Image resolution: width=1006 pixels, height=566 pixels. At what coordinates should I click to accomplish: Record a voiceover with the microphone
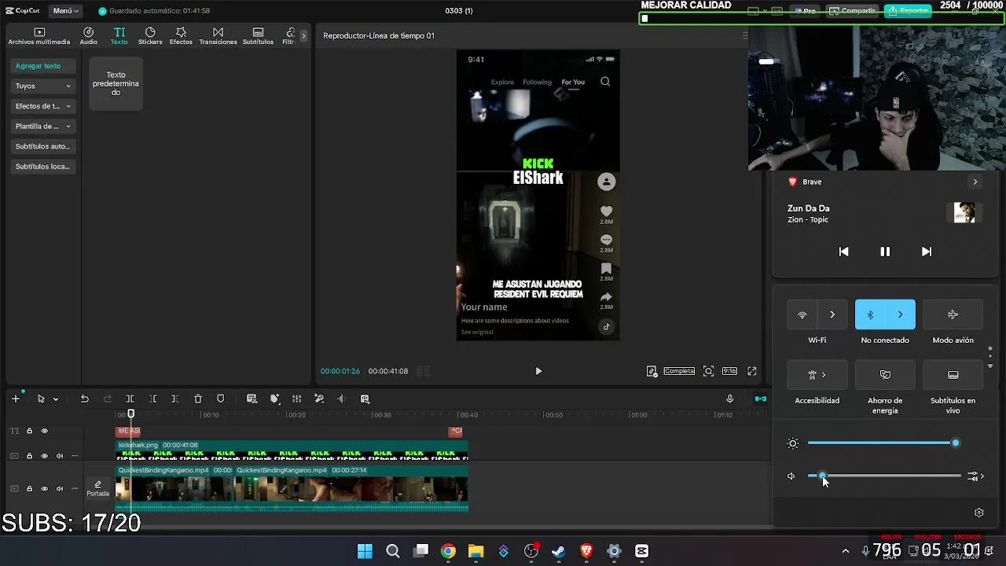[730, 399]
